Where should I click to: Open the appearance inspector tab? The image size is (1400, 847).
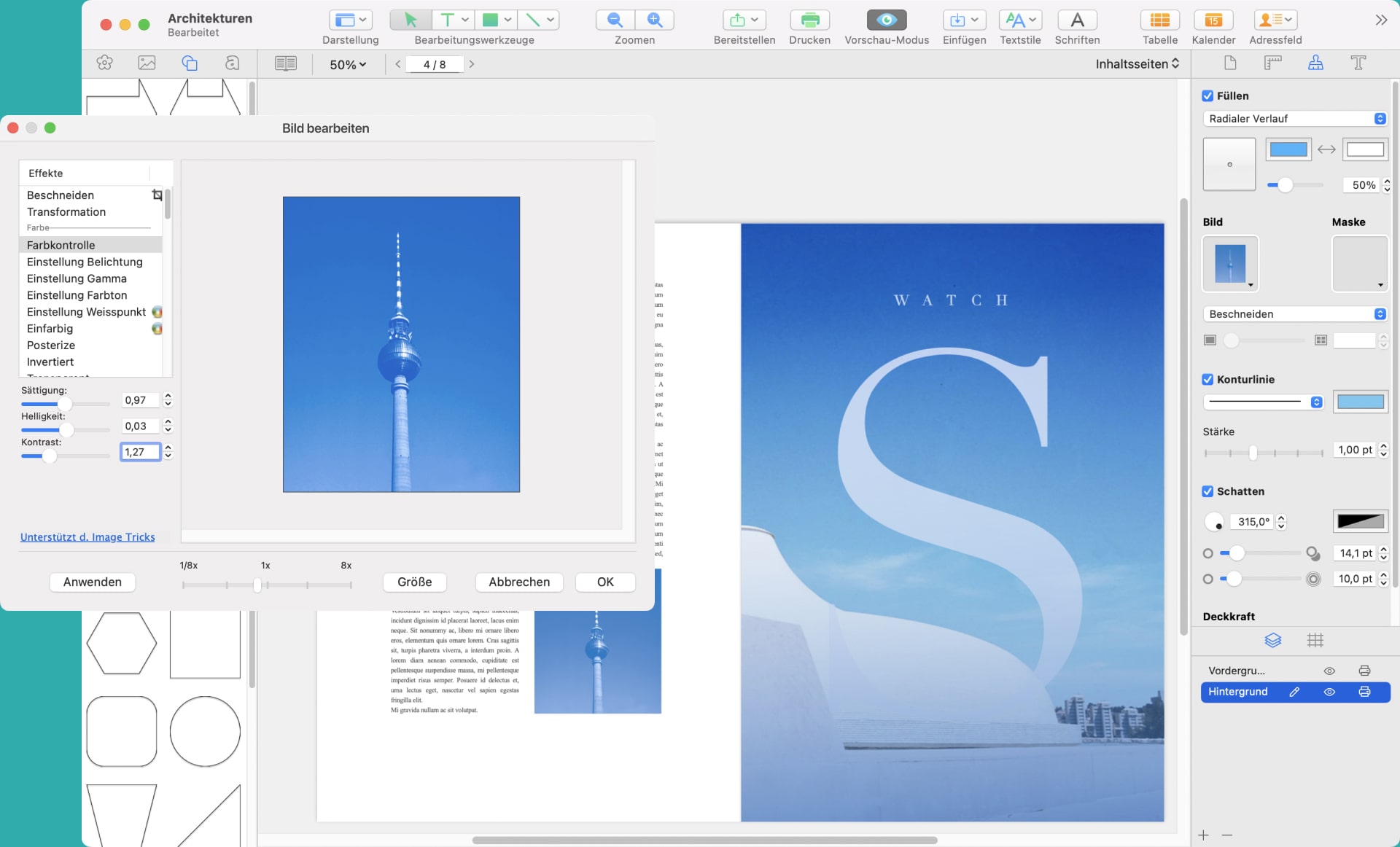coord(1315,63)
